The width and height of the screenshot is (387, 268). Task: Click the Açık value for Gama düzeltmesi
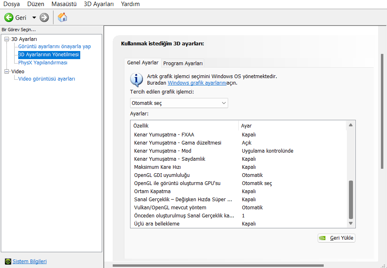pyautogui.click(x=246, y=143)
